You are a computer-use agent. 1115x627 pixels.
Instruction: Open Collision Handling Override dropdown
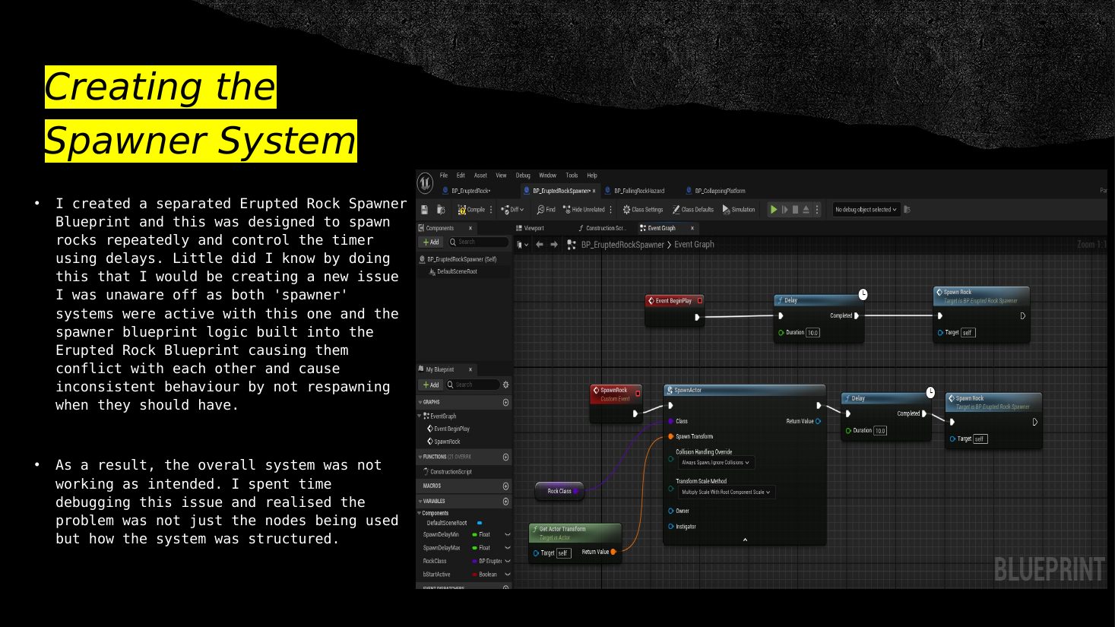pyautogui.click(x=715, y=462)
